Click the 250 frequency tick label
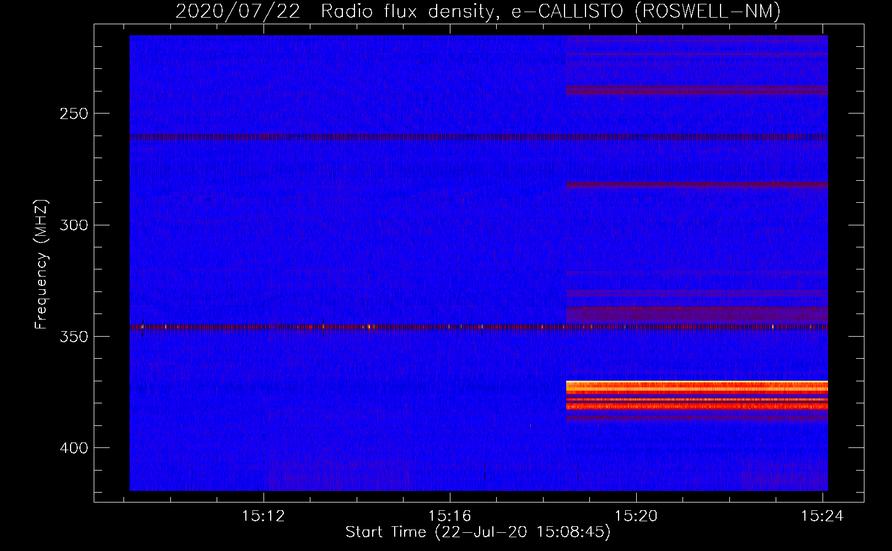This screenshot has width=892, height=551. pyautogui.click(x=74, y=114)
